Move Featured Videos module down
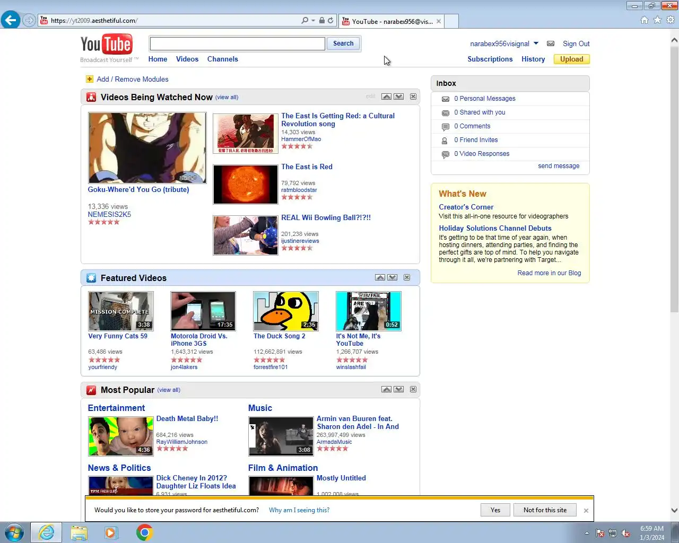Viewport: 679px width, 543px height. (393, 277)
